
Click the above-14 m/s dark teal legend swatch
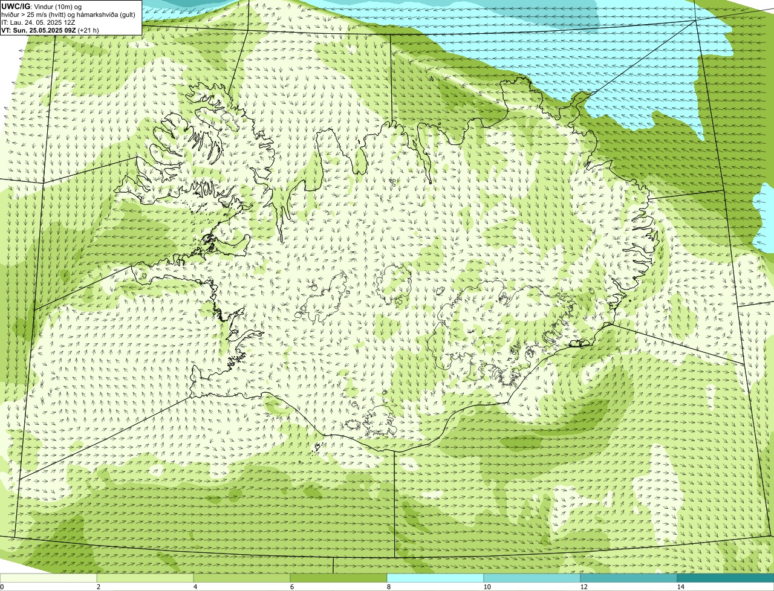[726, 578]
